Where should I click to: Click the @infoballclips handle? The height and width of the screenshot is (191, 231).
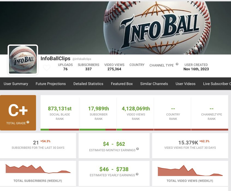(82, 59)
